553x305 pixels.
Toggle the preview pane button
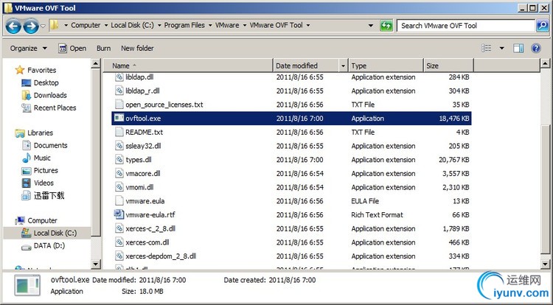[518, 48]
